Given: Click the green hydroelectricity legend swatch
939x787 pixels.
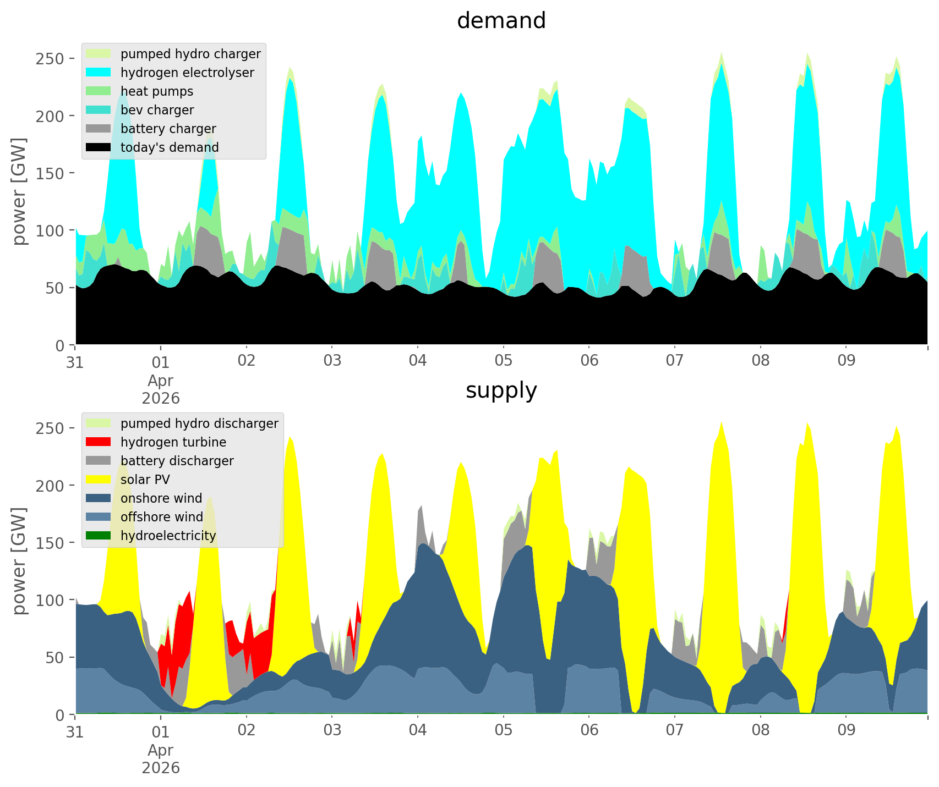Looking at the screenshot, I should coord(99,536).
